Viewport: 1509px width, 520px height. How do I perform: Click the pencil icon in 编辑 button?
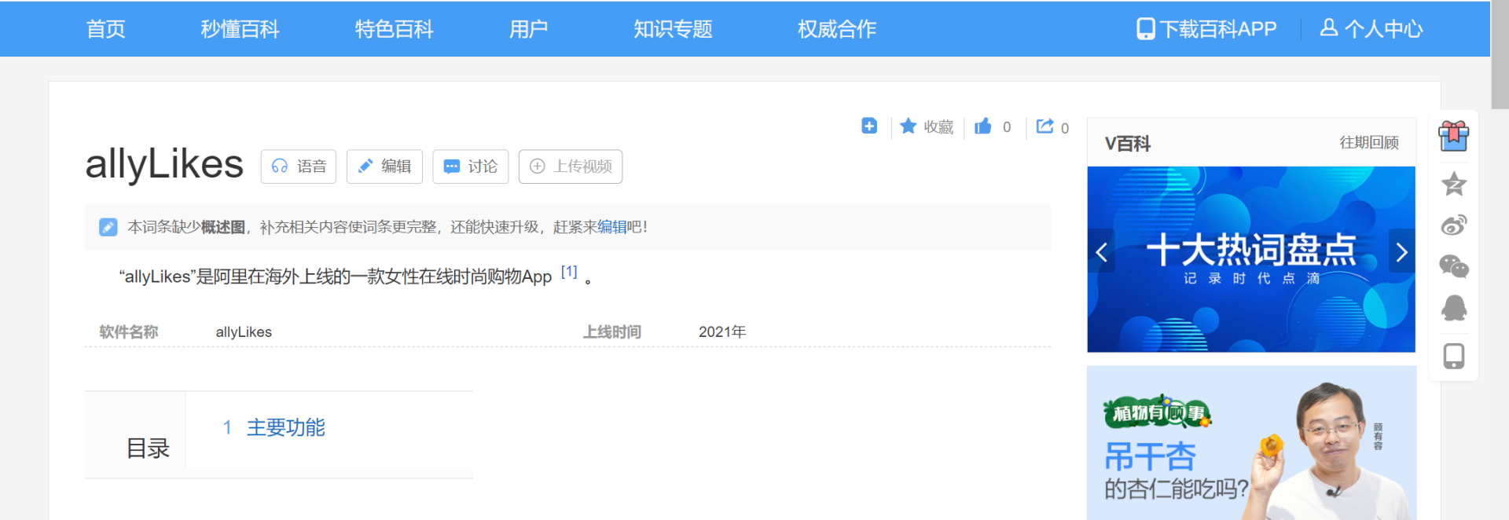(x=365, y=167)
